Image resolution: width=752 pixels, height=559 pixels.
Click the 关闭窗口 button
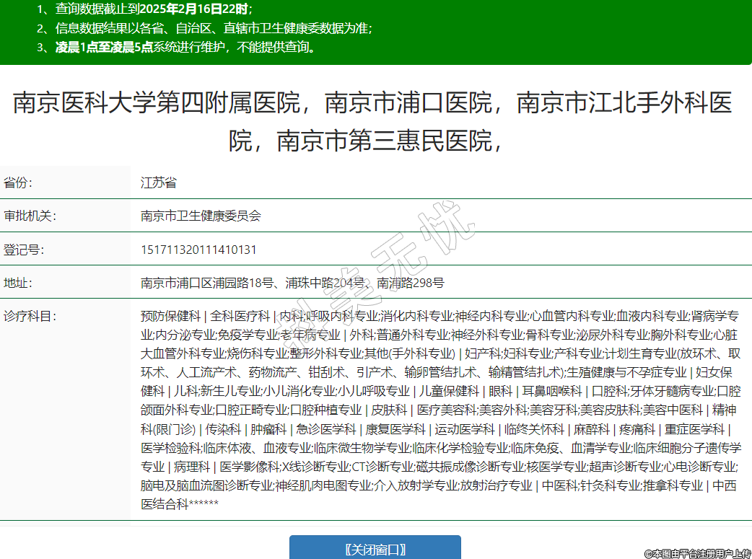tap(375, 549)
